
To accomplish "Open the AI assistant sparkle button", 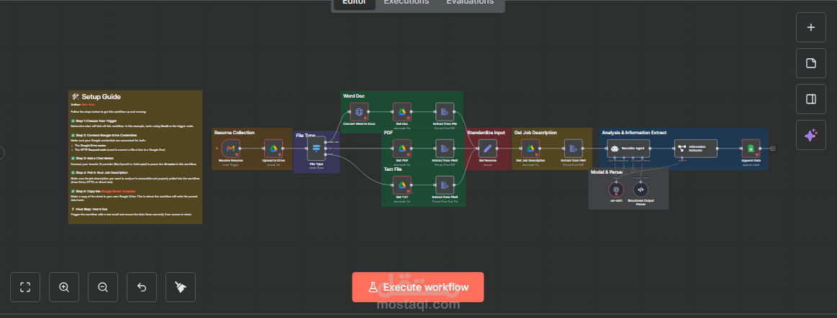I will coord(811,135).
